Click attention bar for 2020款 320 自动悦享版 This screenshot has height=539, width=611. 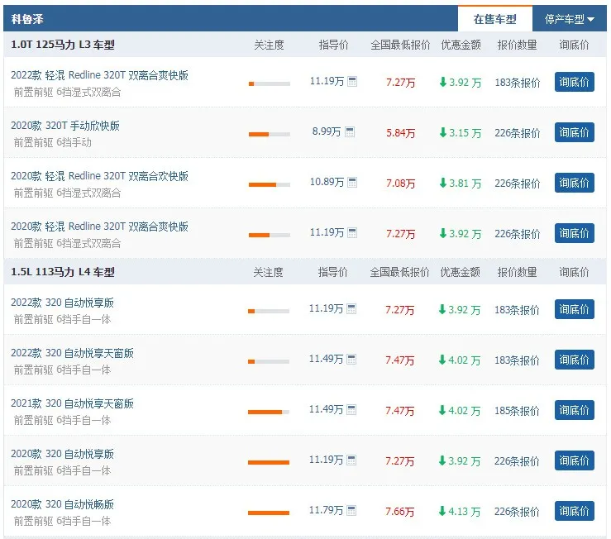tap(269, 463)
